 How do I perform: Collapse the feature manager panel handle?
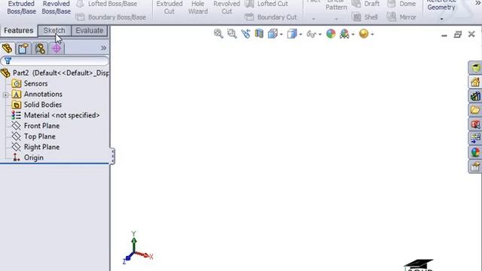pos(112,156)
